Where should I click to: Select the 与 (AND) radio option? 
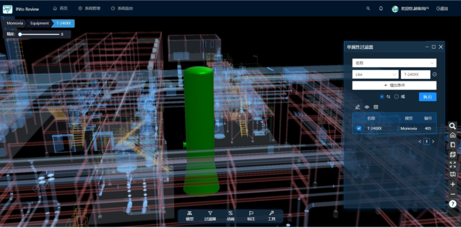click(382, 96)
